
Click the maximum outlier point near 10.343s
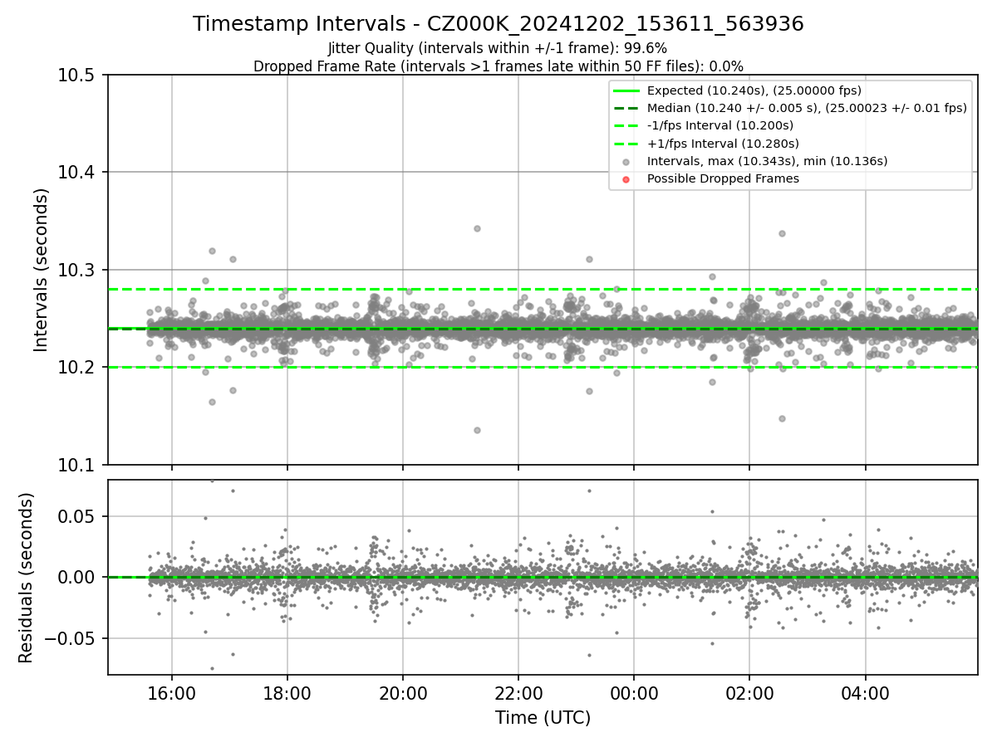point(477,228)
